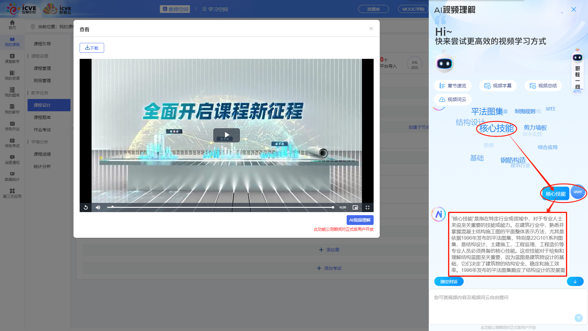Screen dimensions: 588x331
Task: Click the replay icon on the video player
Action: pos(85,207)
